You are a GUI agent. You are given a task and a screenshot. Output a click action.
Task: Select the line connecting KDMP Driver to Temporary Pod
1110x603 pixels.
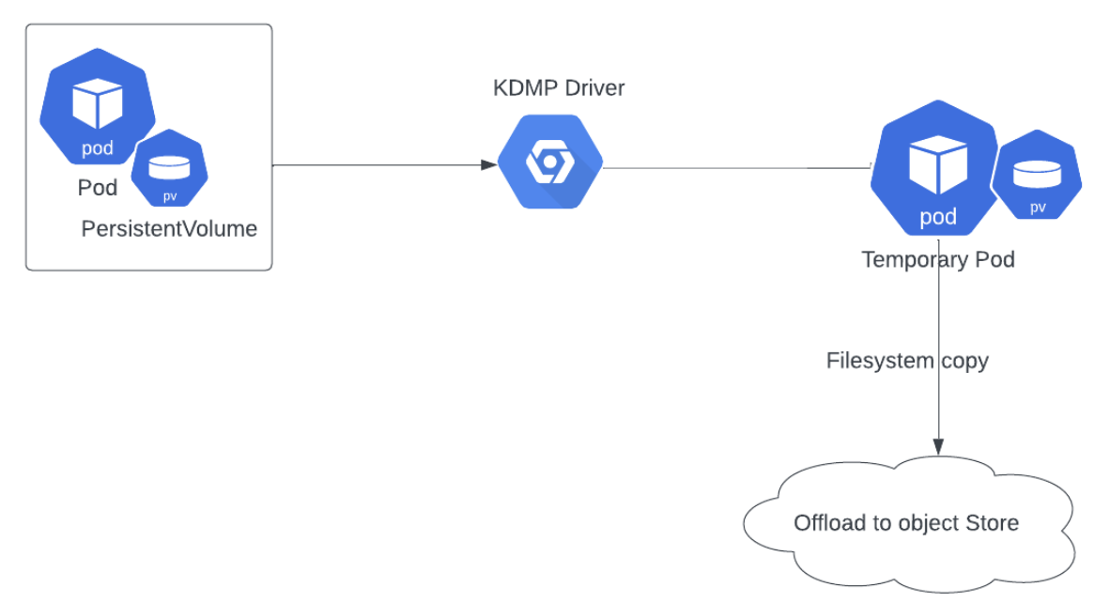pos(732,168)
